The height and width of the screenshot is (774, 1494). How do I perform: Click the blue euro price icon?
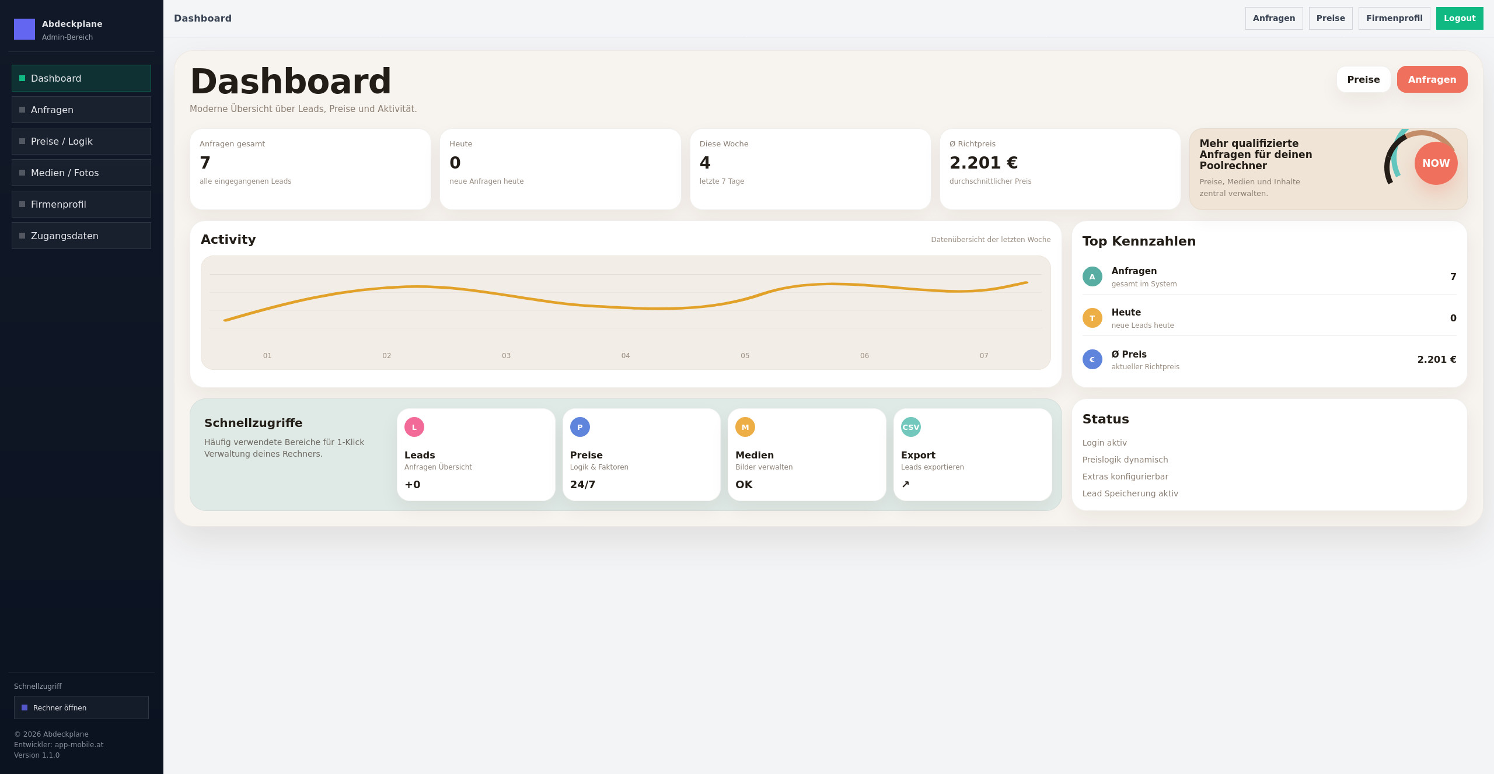pos(1092,359)
